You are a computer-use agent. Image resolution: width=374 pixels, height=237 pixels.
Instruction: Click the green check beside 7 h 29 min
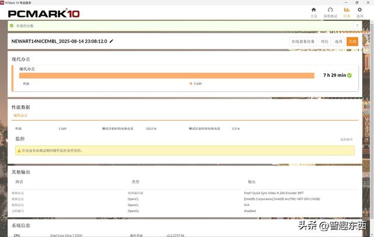click(x=349, y=75)
